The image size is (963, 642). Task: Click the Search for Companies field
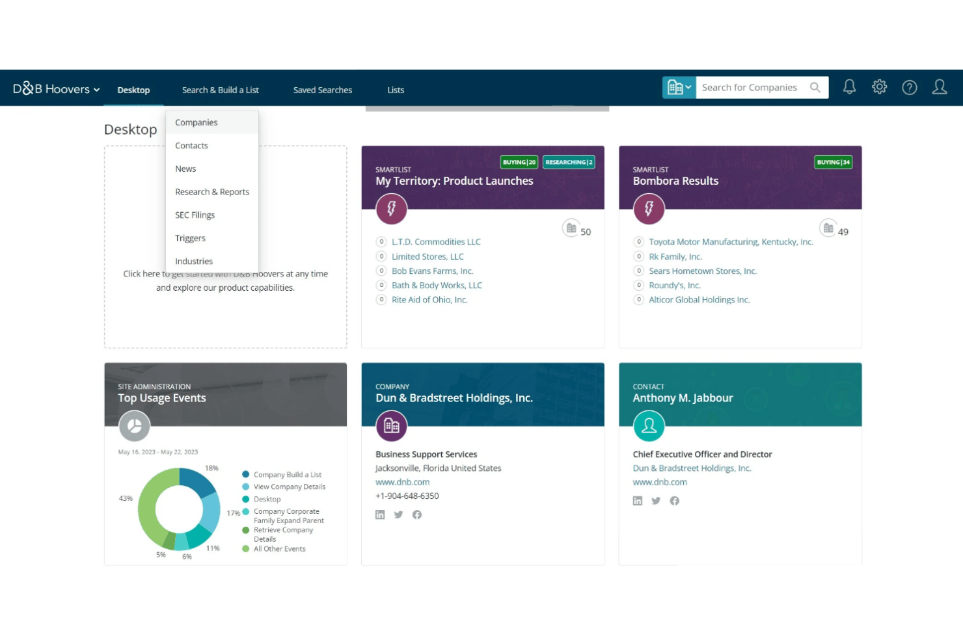[752, 87]
